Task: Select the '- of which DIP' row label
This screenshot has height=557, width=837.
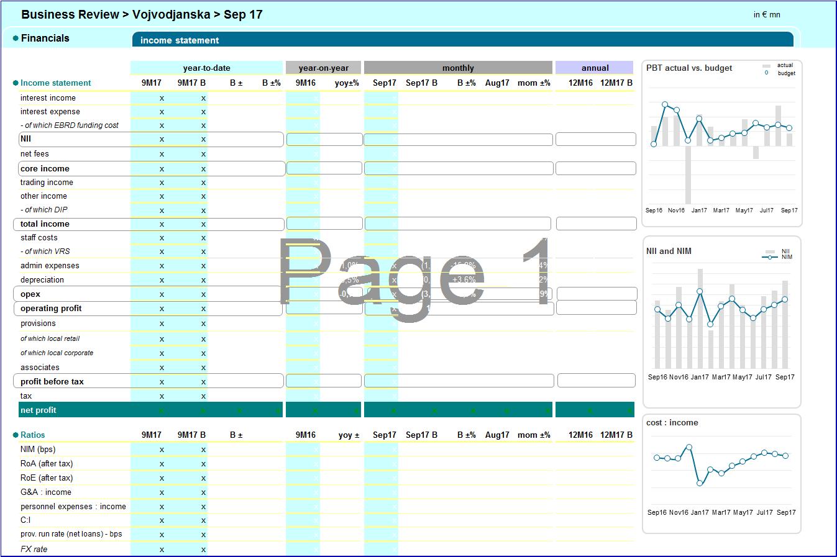Action: tap(44, 209)
